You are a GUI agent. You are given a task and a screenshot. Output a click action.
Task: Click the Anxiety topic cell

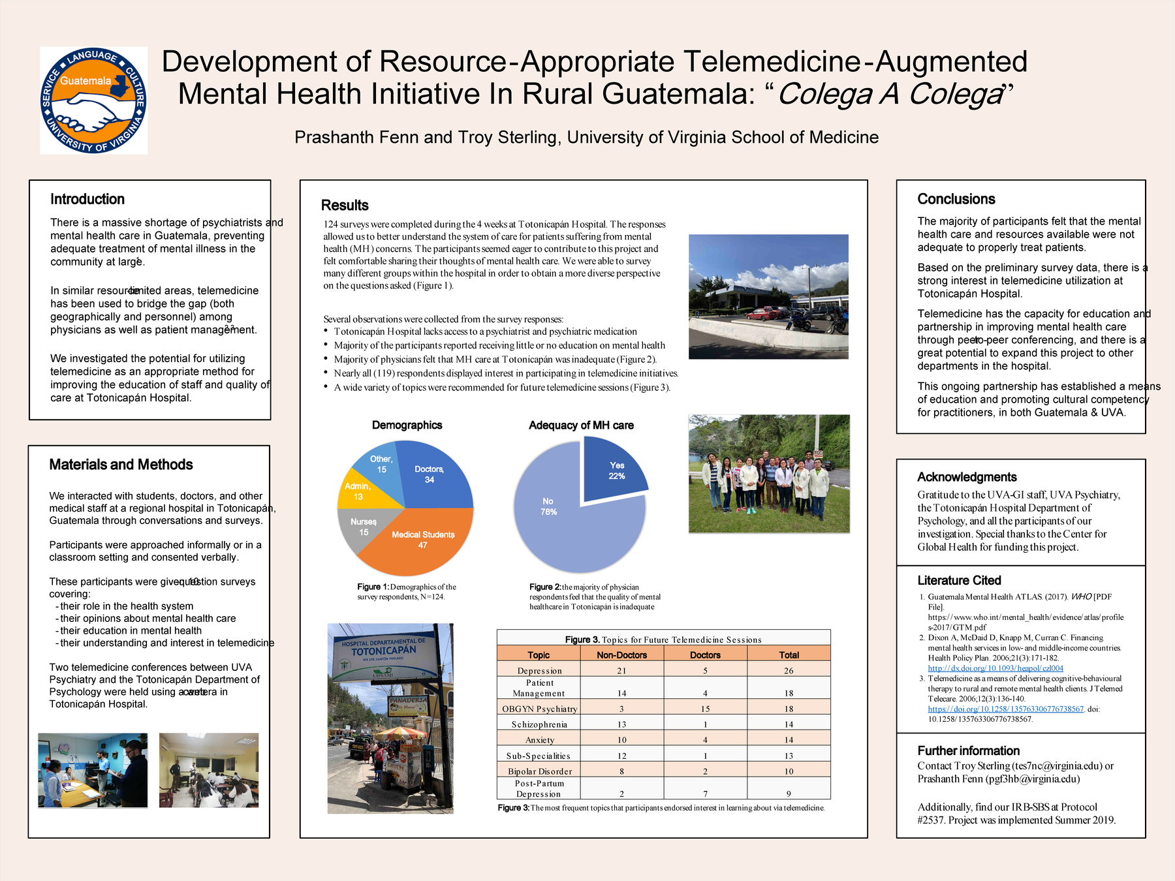pos(539,739)
